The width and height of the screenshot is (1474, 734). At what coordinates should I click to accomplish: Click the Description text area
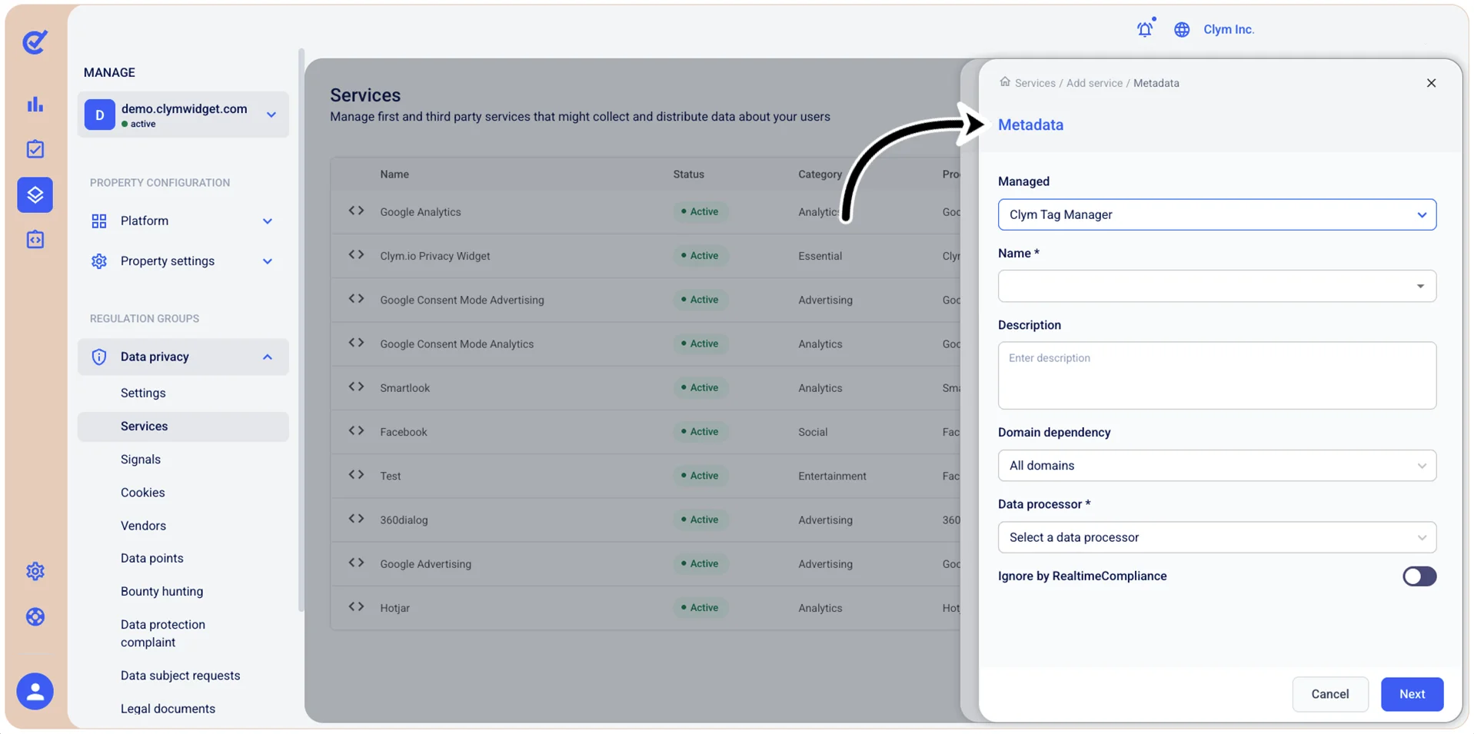pyautogui.click(x=1217, y=375)
